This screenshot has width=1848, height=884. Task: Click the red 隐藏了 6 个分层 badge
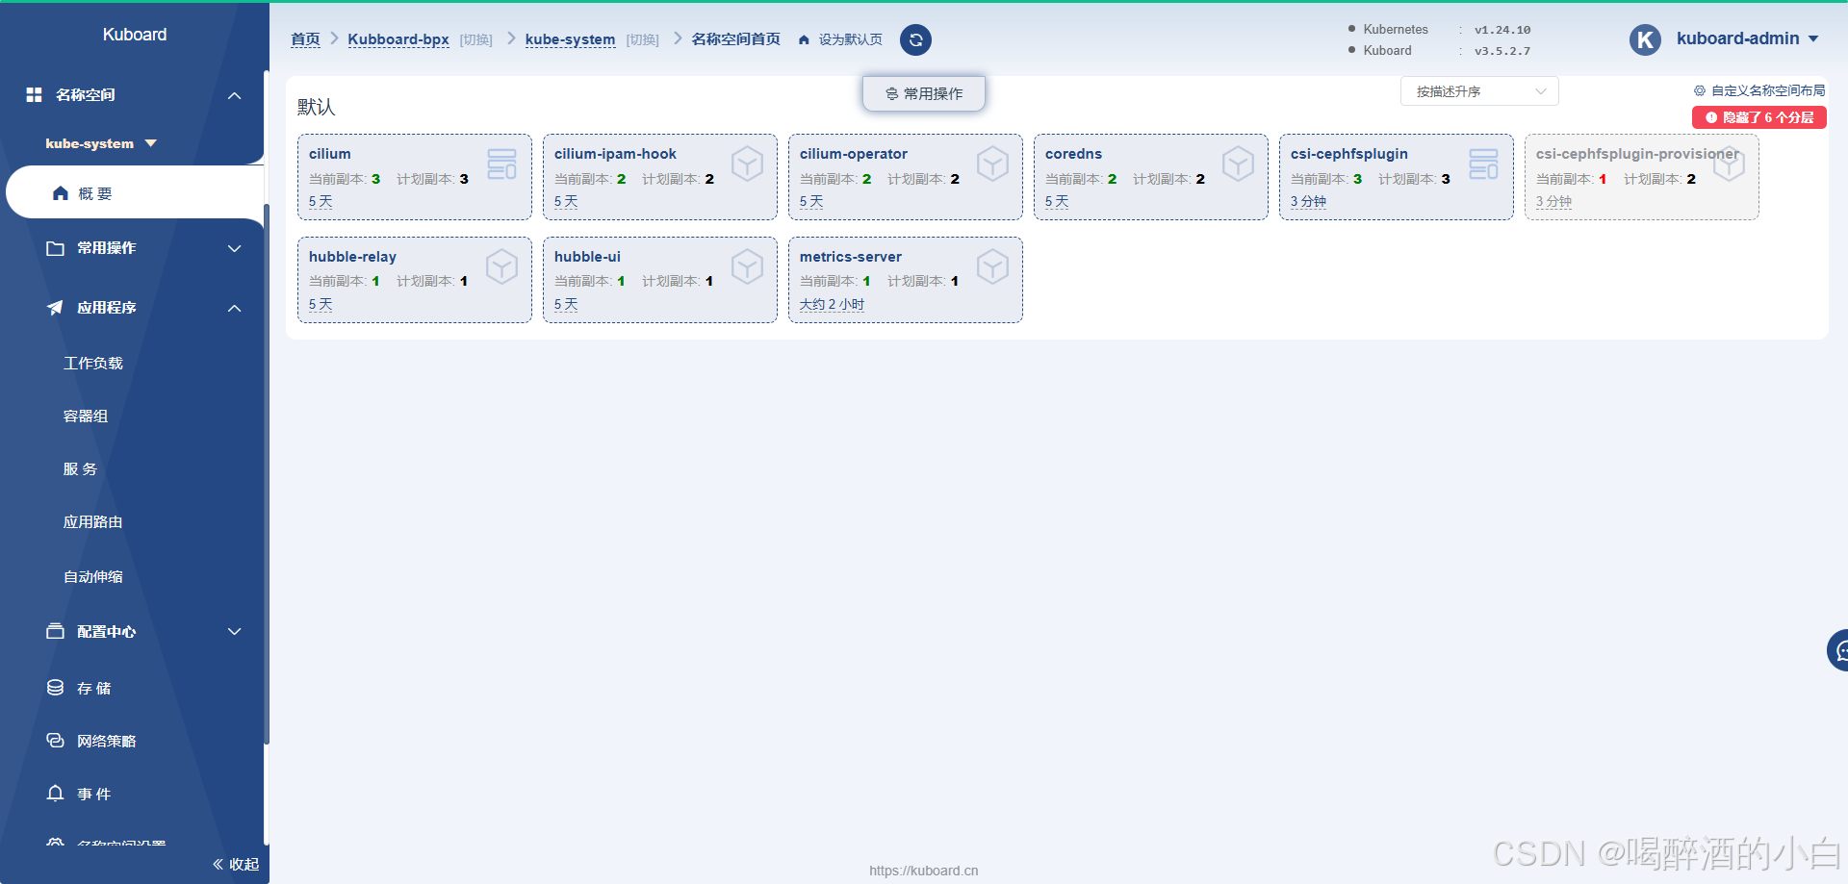click(x=1758, y=117)
